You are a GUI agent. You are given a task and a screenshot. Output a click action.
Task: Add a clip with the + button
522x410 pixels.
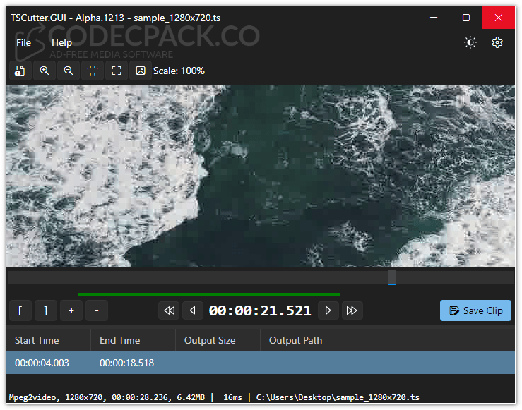[x=71, y=310]
